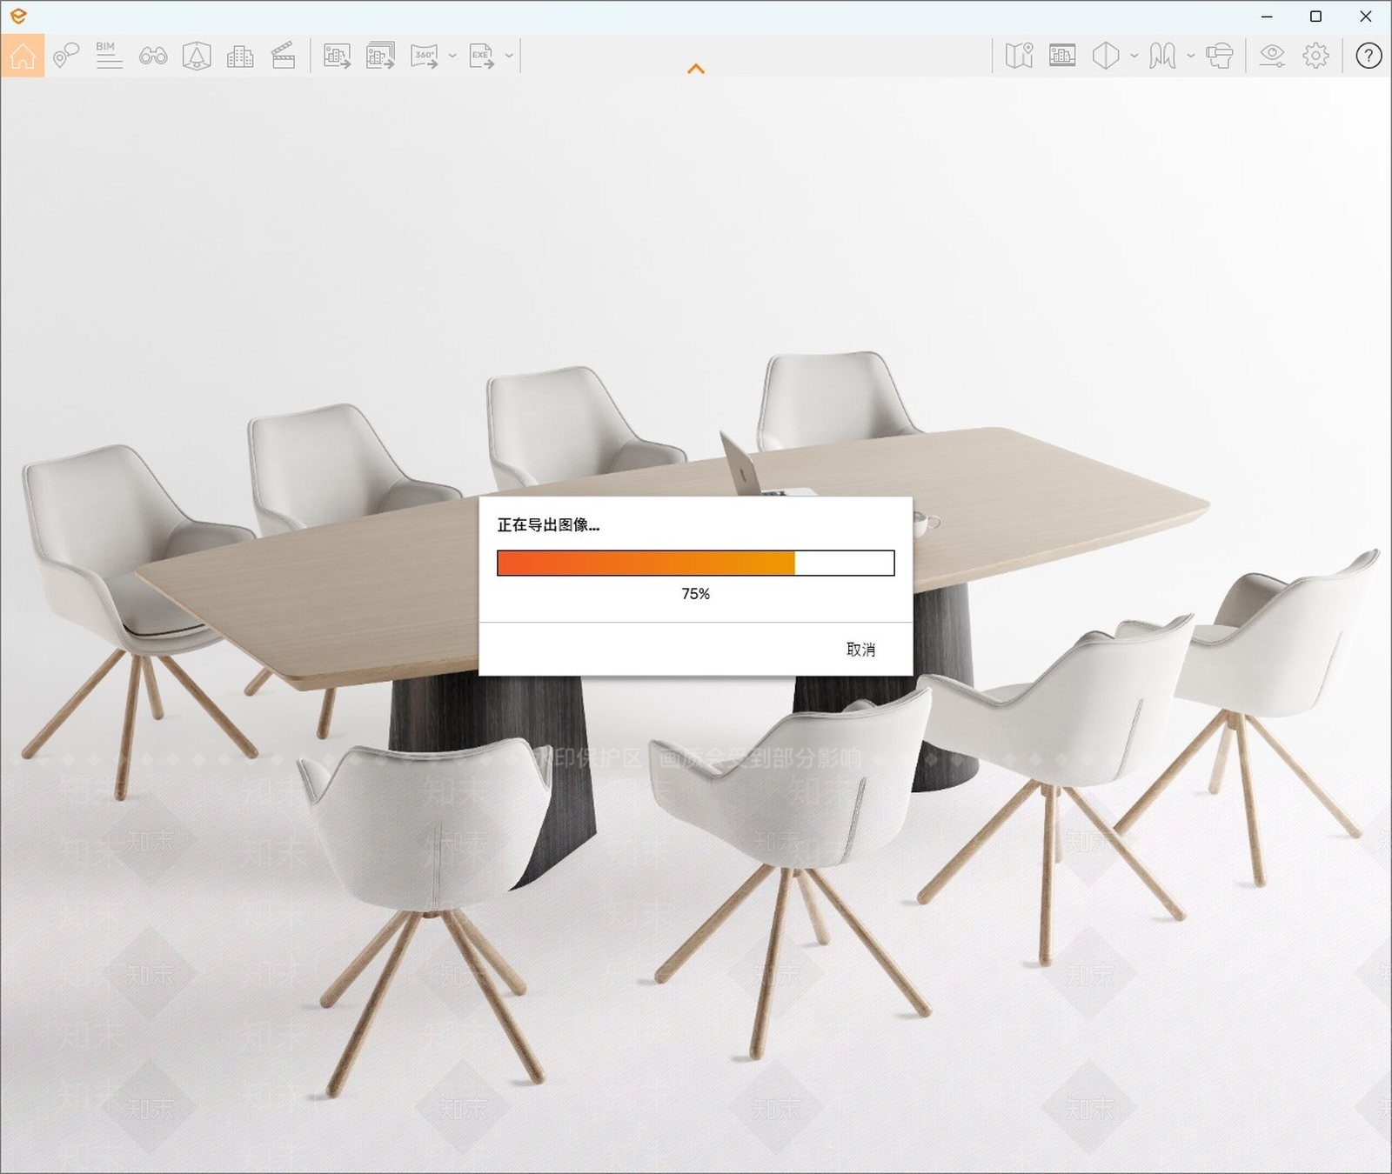Expand the navigation mode dropdown arrow
Viewport: 1392px width, 1174px height.
(x=1190, y=56)
